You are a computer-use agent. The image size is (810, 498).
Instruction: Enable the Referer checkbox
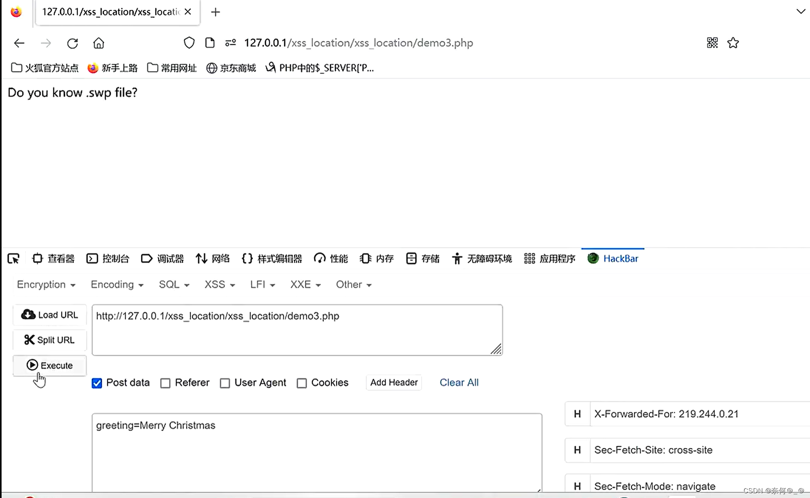click(x=166, y=383)
